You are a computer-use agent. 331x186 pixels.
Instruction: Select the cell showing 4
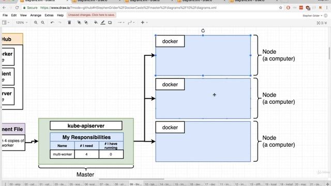tap(86, 154)
